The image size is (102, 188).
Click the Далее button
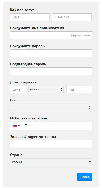85,177
